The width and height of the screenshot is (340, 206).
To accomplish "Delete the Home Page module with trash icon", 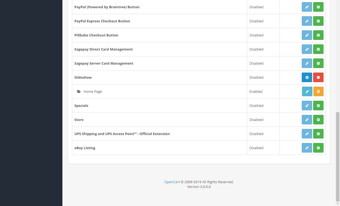I will point(318,91).
